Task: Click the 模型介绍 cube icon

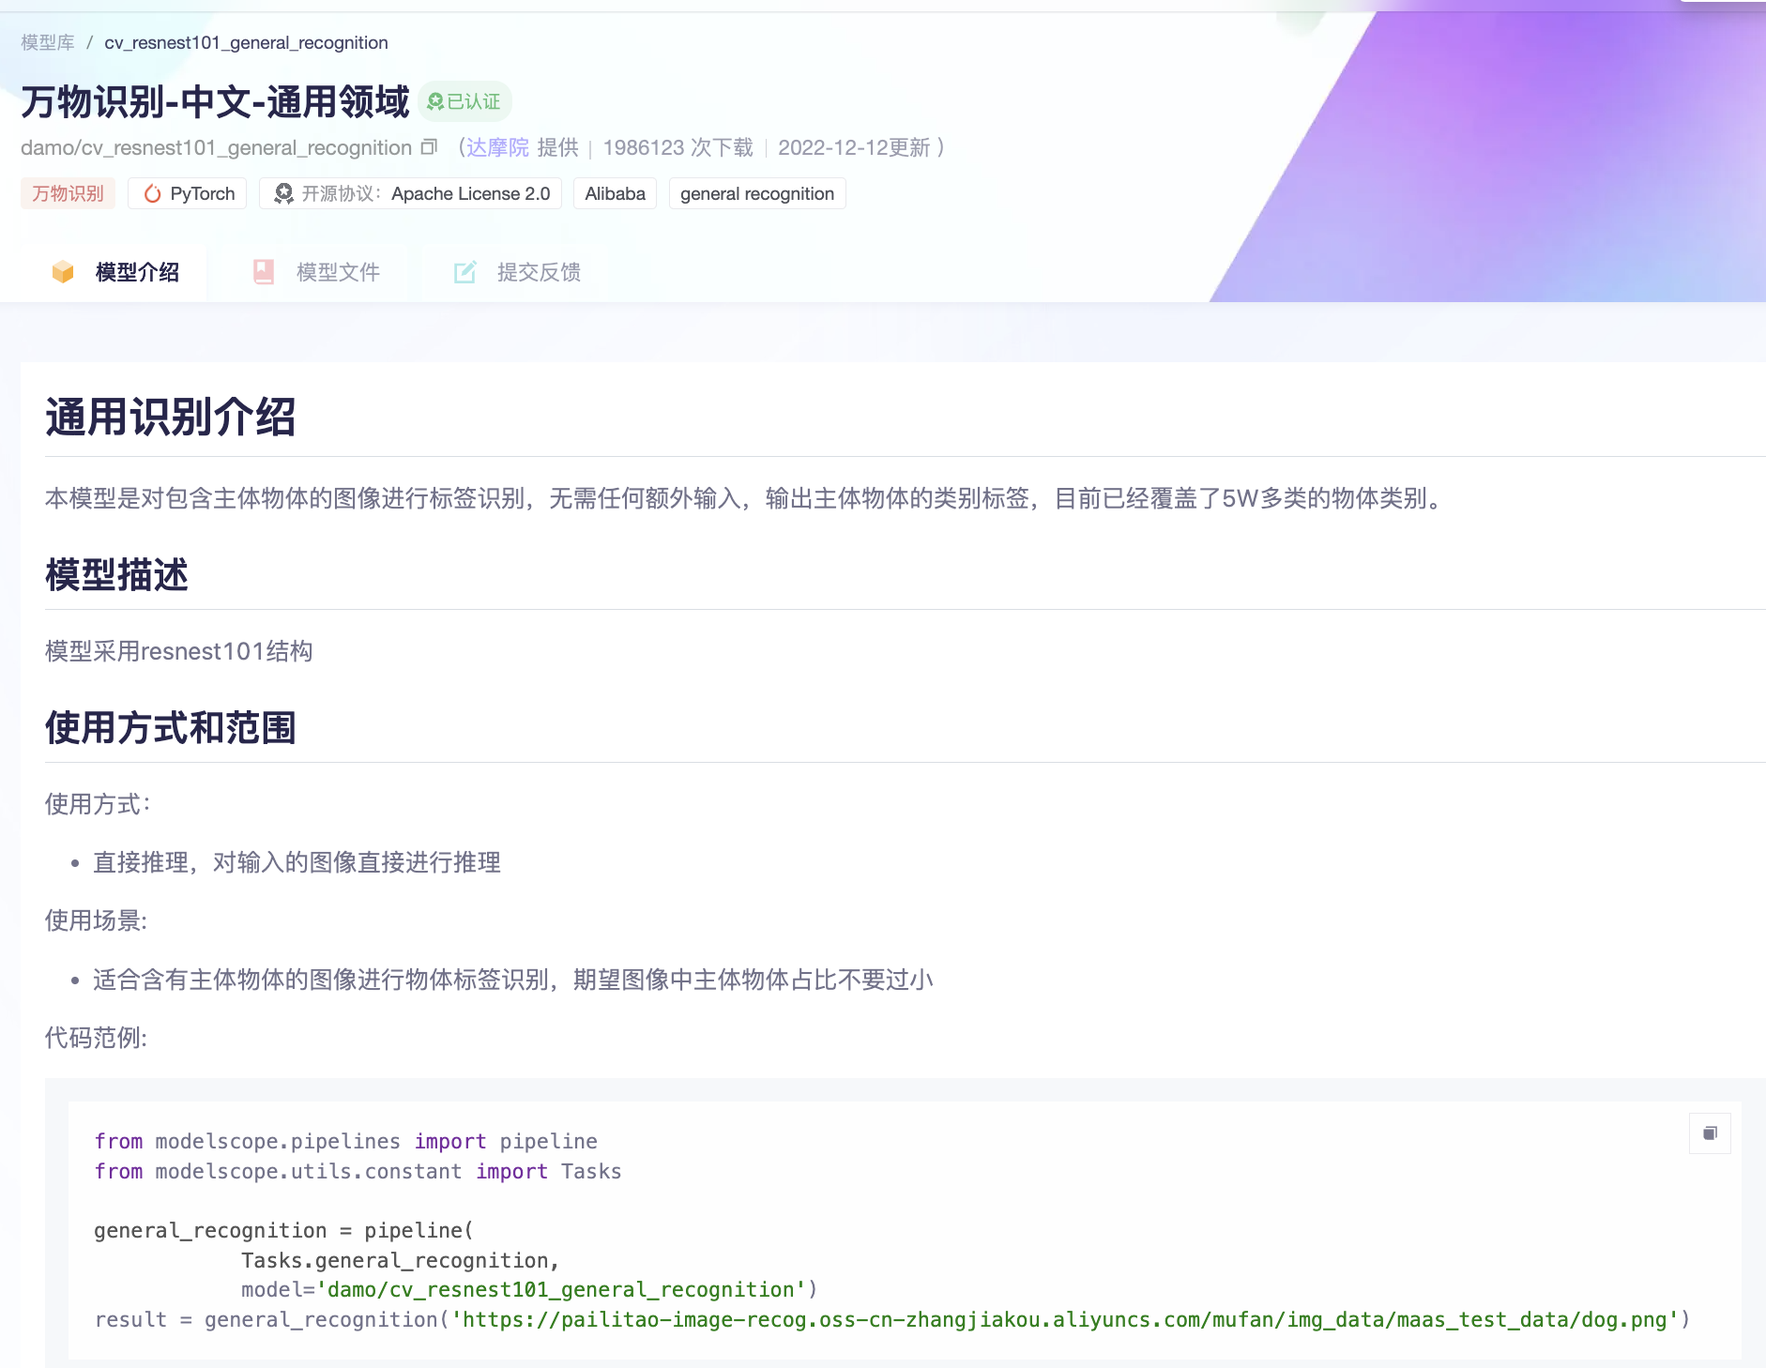Action: 63,272
